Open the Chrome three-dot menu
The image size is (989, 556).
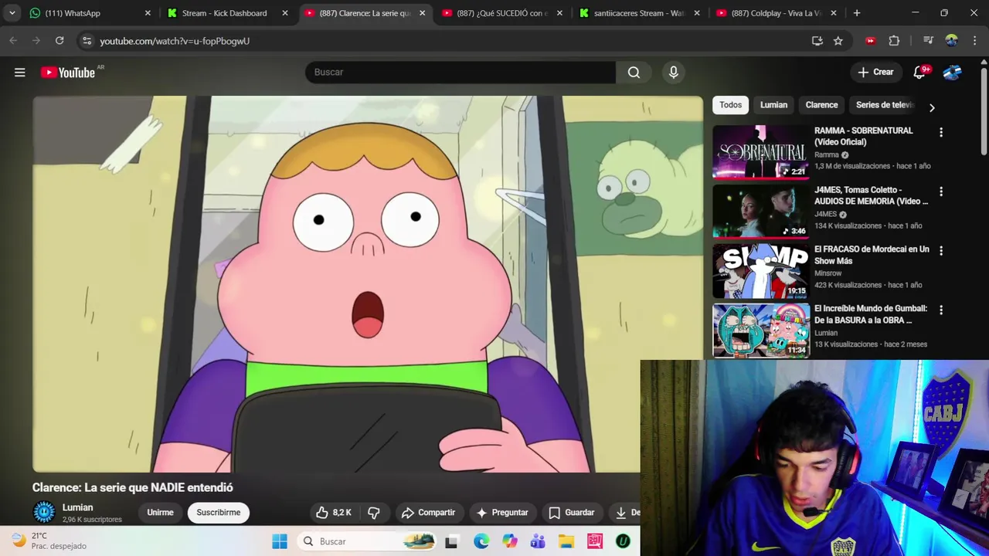[x=974, y=41]
